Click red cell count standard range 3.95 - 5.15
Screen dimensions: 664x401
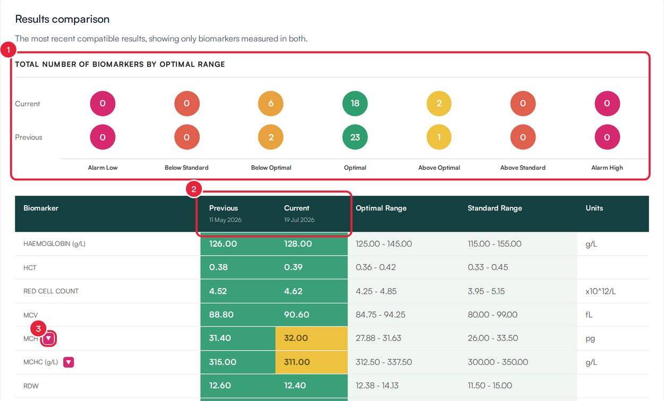pos(486,291)
